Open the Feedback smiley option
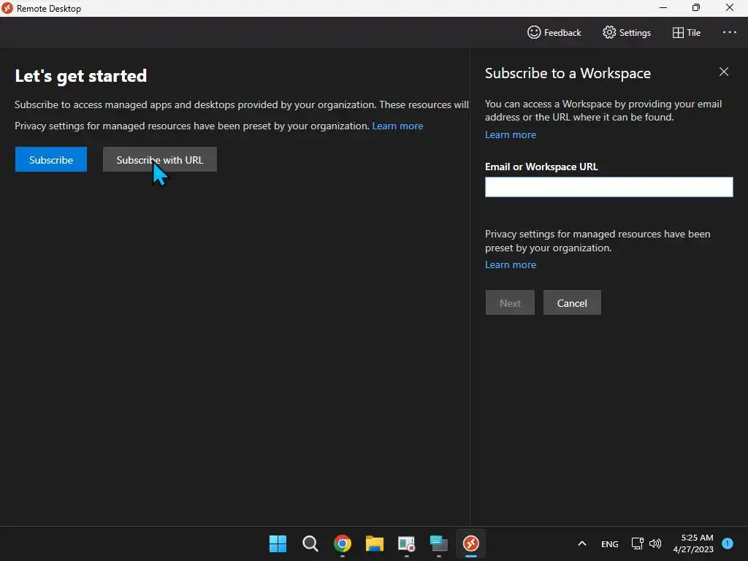This screenshot has width=748, height=561. pyautogui.click(x=554, y=32)
